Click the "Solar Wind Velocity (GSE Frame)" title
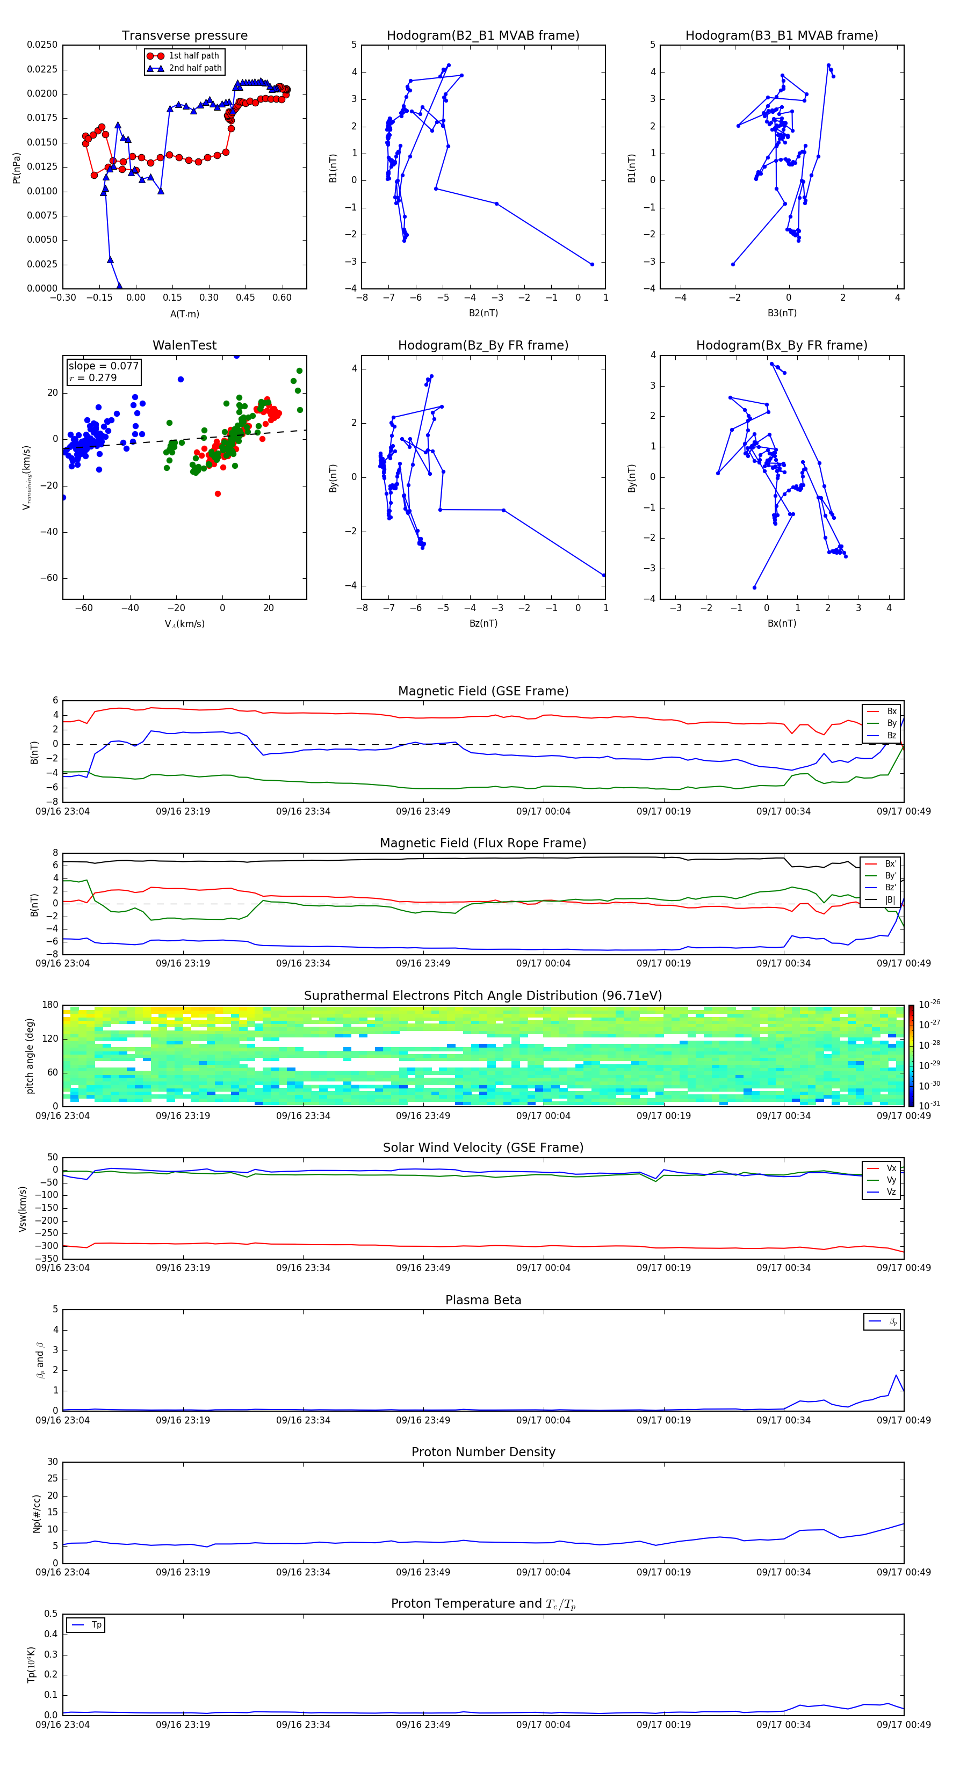Image resolution: width=967 pixels, height=1772 pixels. 483,1148
